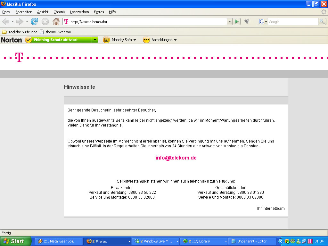328x246 pixels.
Task: Click the info@telekom.de email link
Action: point(176,158)
